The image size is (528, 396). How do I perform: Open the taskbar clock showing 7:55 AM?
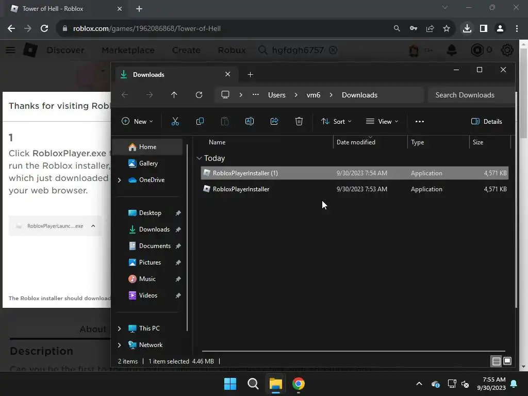coord(491,384)
